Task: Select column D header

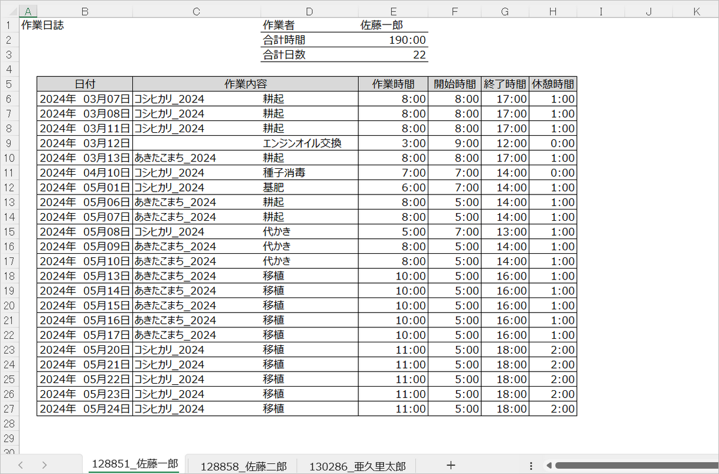Action: [x=309, y=11]
